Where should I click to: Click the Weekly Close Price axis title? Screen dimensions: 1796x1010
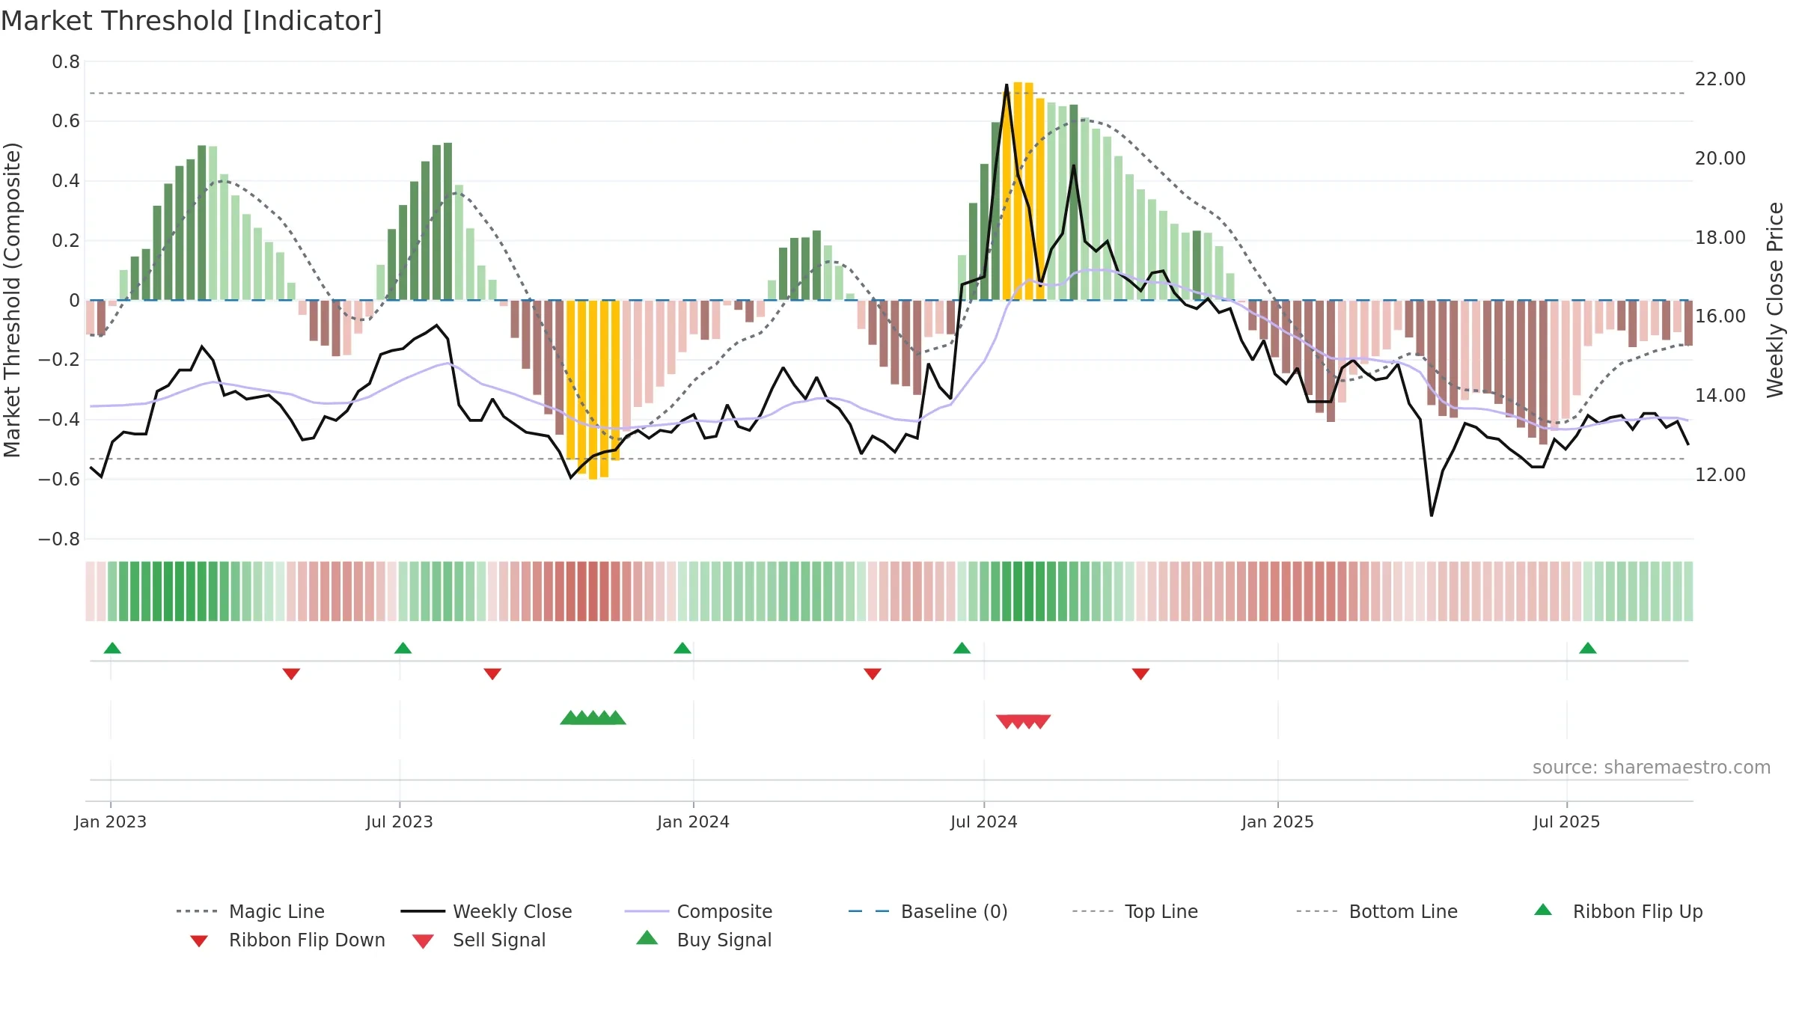pos(1776,300)
